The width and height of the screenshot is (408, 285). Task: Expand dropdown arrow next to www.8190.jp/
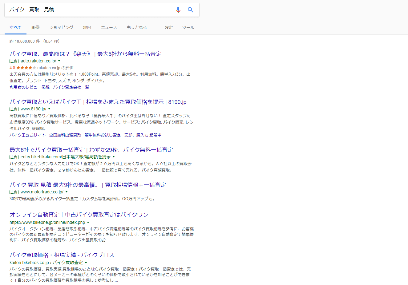[x=49, y=109]
